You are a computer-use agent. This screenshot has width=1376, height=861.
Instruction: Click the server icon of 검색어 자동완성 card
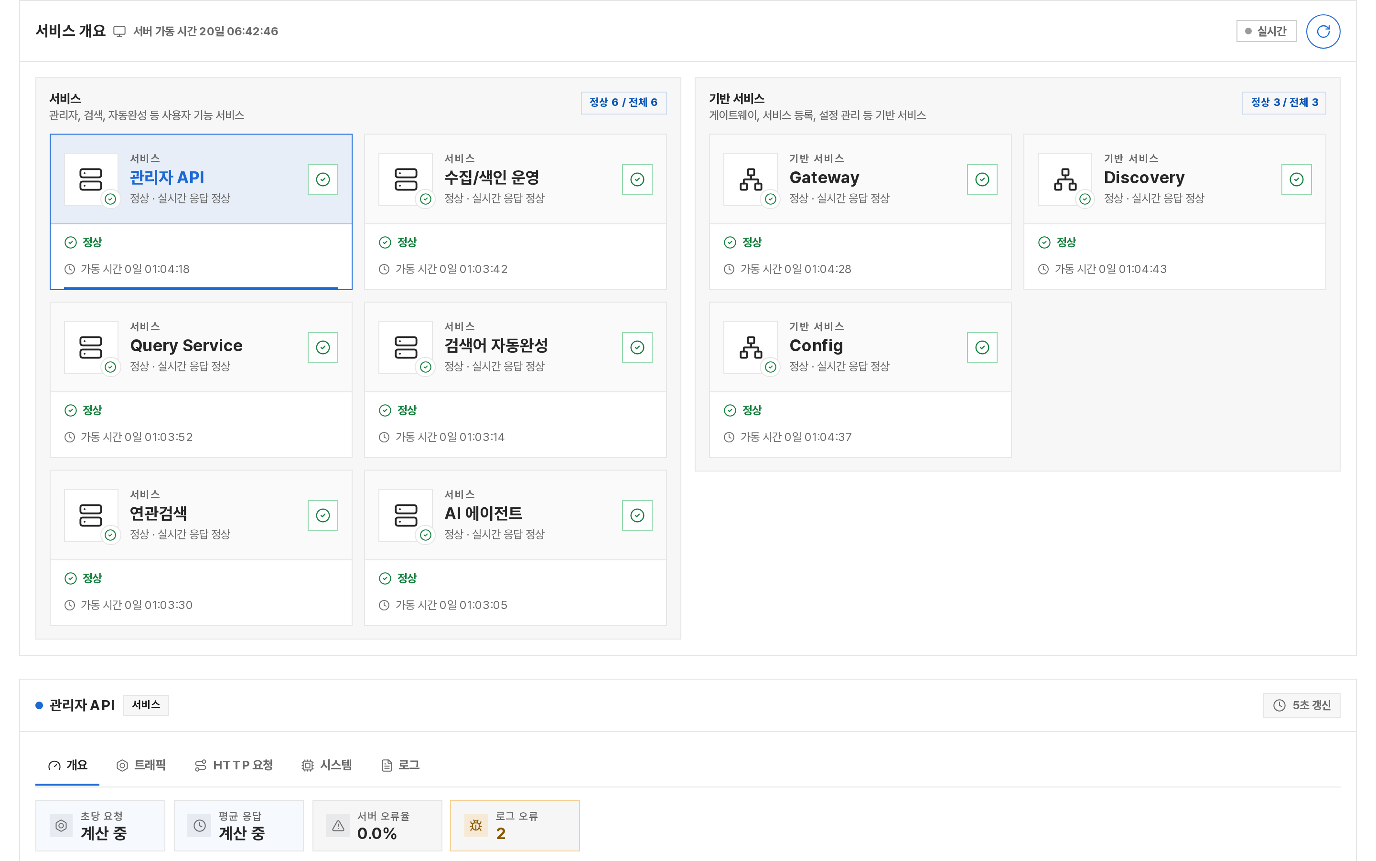coord(405,347)
